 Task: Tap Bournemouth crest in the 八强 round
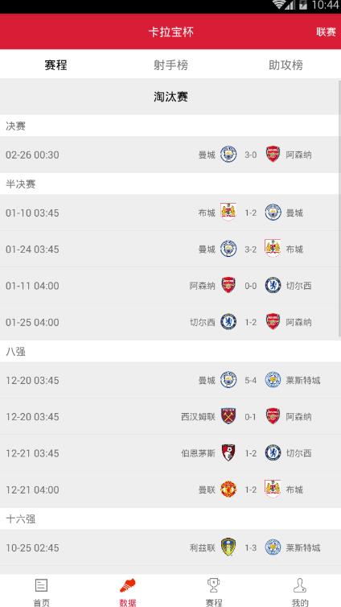tap(228, 453)
